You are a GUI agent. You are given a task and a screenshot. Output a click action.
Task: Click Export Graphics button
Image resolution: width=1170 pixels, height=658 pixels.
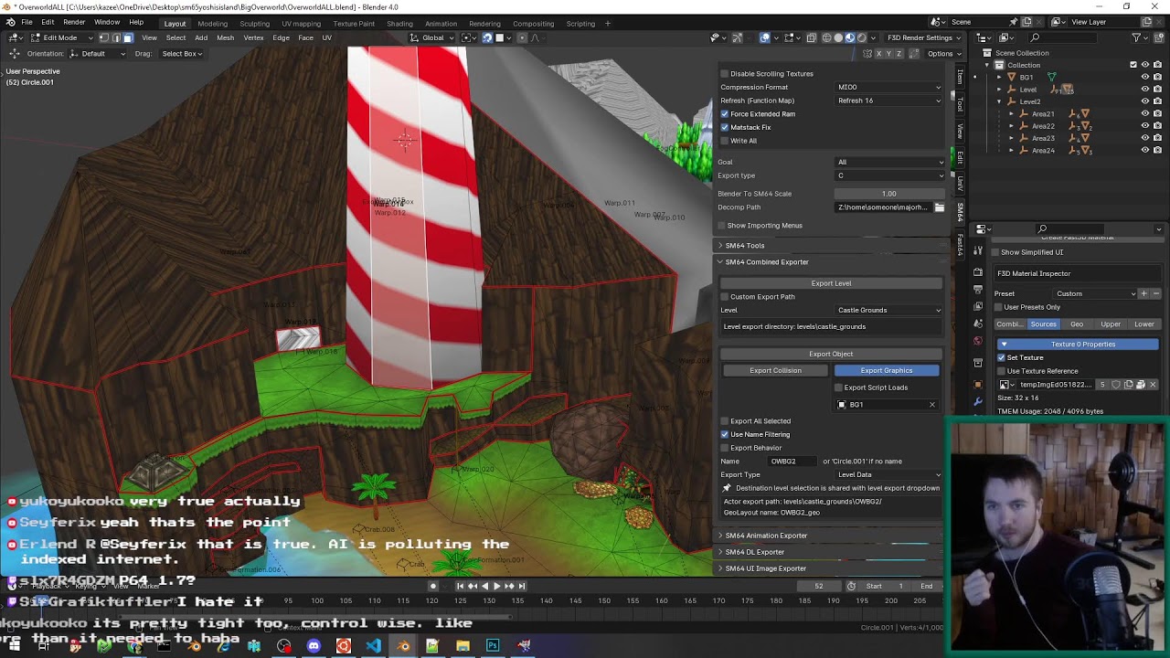[x=886, y=370]
